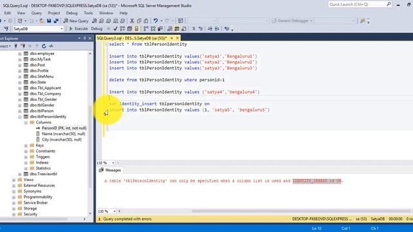Click the Database Engine Query icon
413x232 pixels.
click(x=95, y=21)
